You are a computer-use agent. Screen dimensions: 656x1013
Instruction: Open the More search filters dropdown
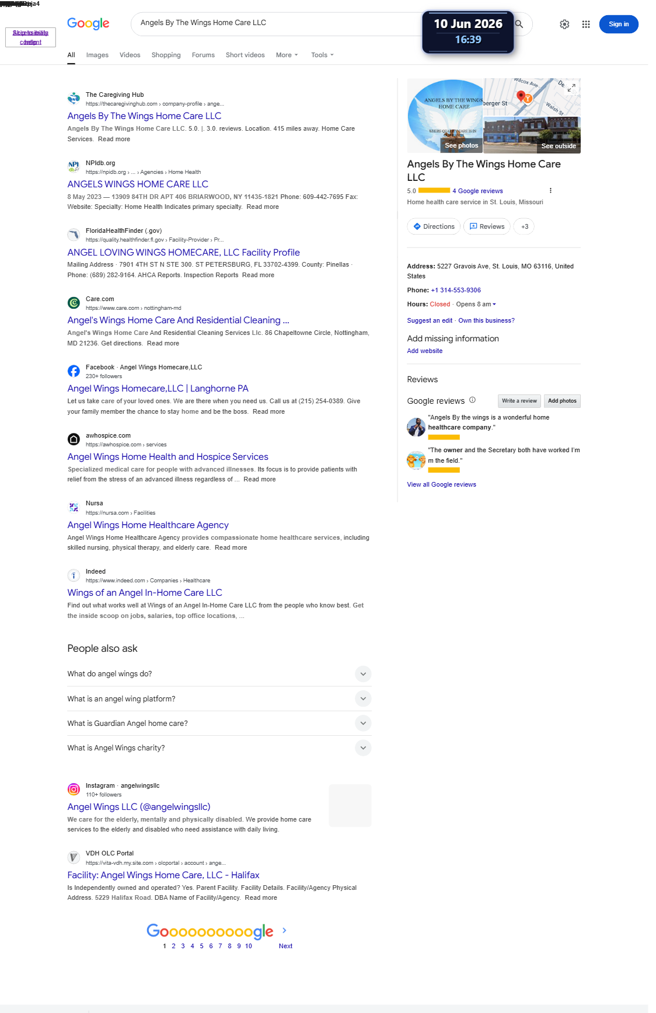pos(287,55)
